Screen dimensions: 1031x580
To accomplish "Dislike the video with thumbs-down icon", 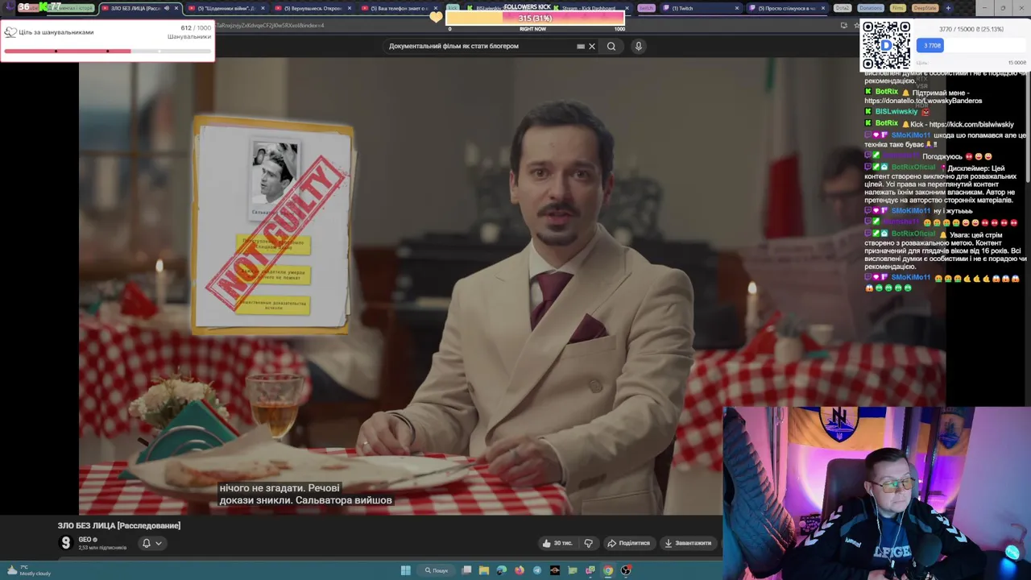I will point(589,543).
